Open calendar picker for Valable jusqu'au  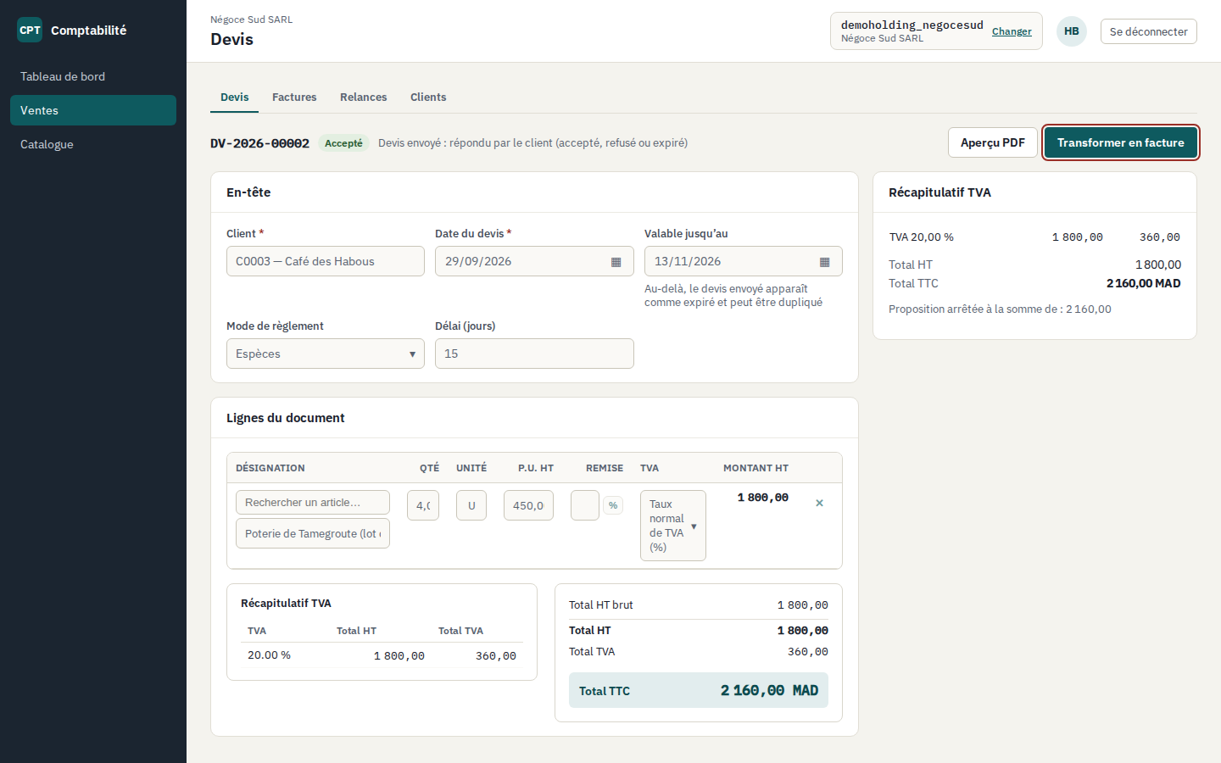pos(825,262)
